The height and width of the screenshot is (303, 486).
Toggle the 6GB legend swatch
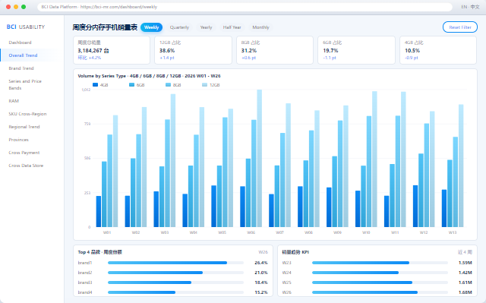pyautogui.click(x=131, y=84)
